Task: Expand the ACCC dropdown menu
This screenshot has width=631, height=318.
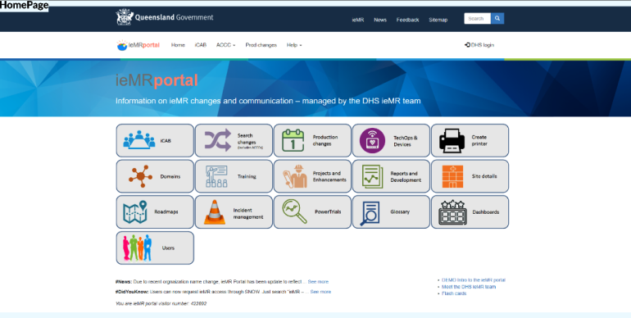Action: [x=225, y=45]
